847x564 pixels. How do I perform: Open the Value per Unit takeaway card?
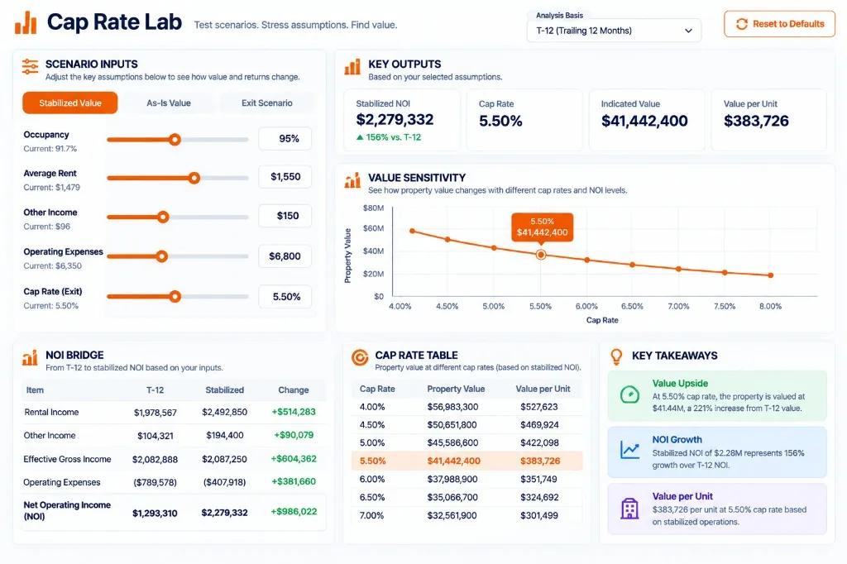click(717, 509)
